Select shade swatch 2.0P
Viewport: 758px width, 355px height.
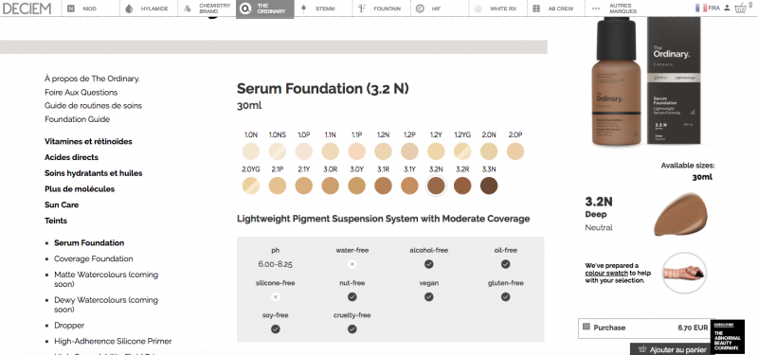tap(515, 151)
